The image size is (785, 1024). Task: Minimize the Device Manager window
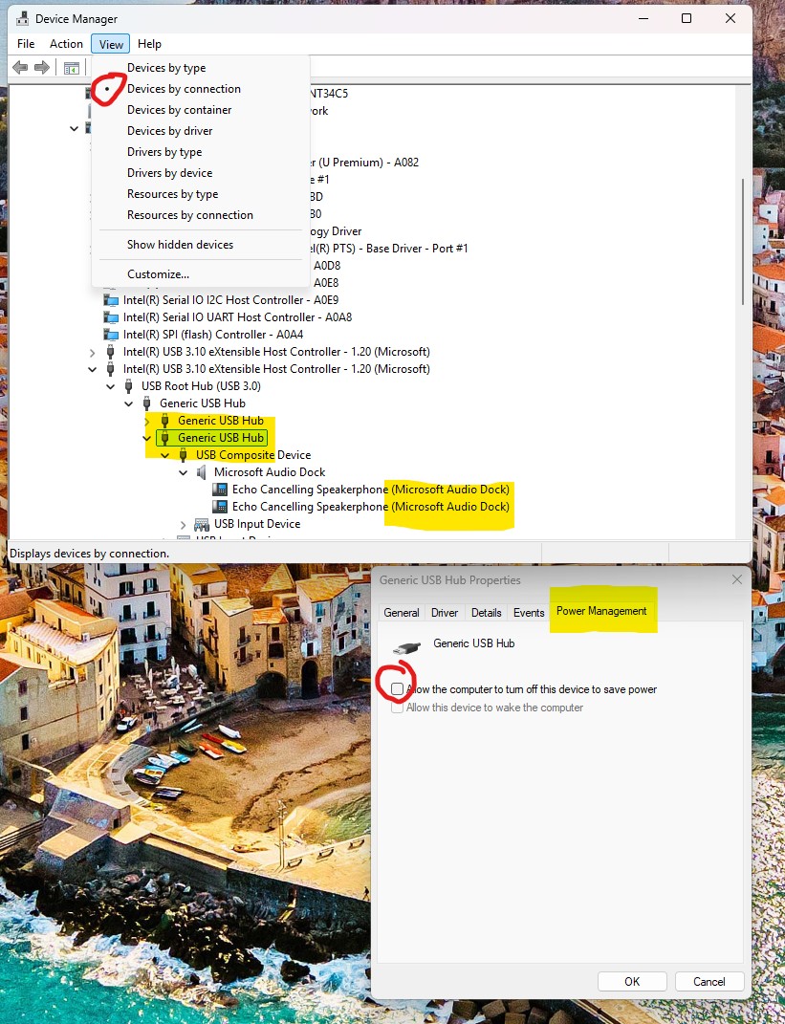(x=643, y=18)
